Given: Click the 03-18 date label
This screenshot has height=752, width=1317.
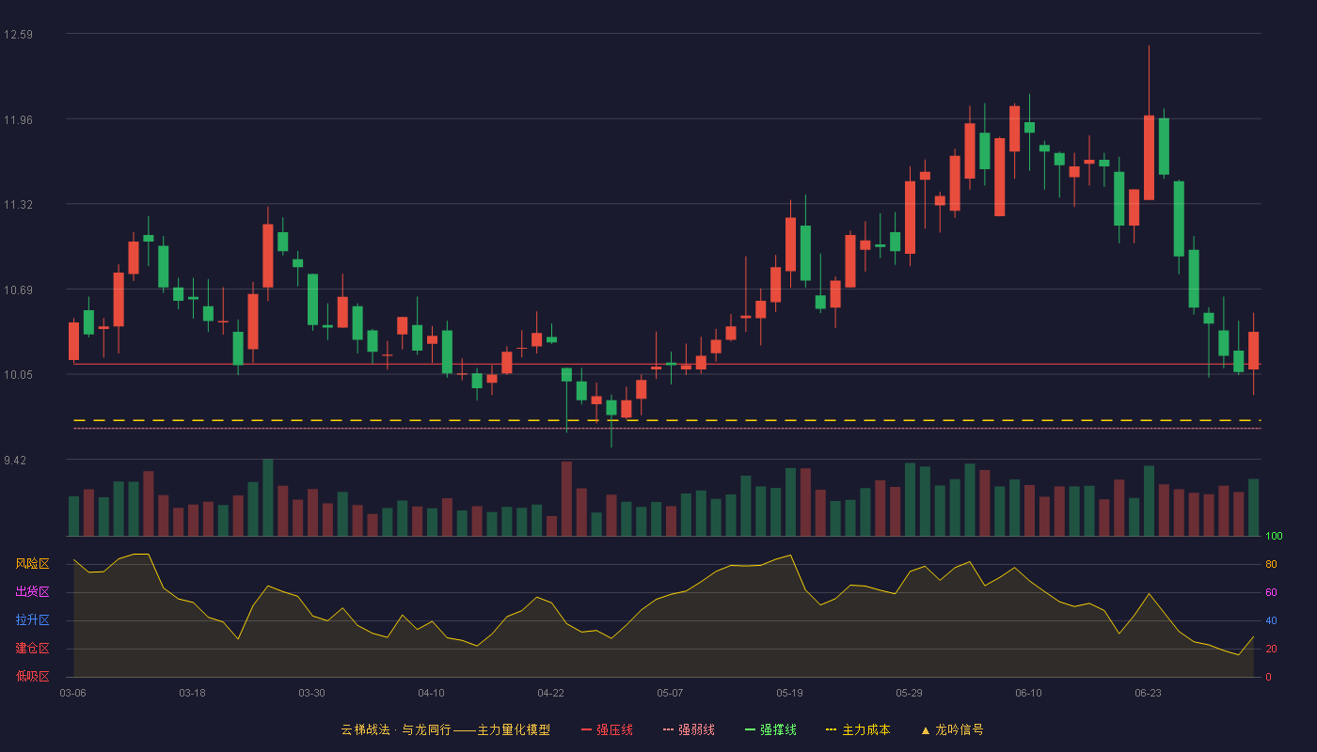Looking at the screenshot, I should pos(192,693).
